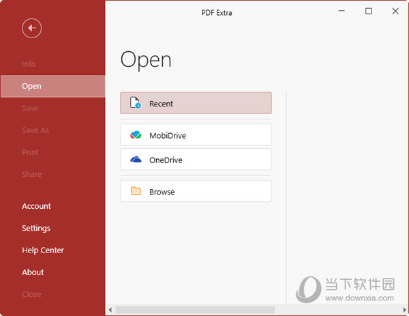Open the Share sidebar option
This screenshot has height=316, width=409.
click(x=31, y=174)
